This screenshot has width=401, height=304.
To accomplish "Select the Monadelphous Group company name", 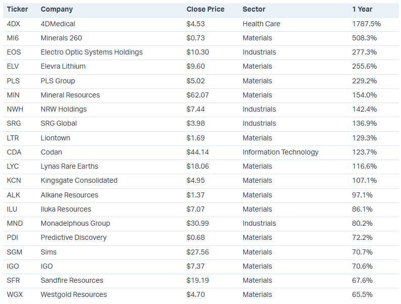I will [75, 224].
